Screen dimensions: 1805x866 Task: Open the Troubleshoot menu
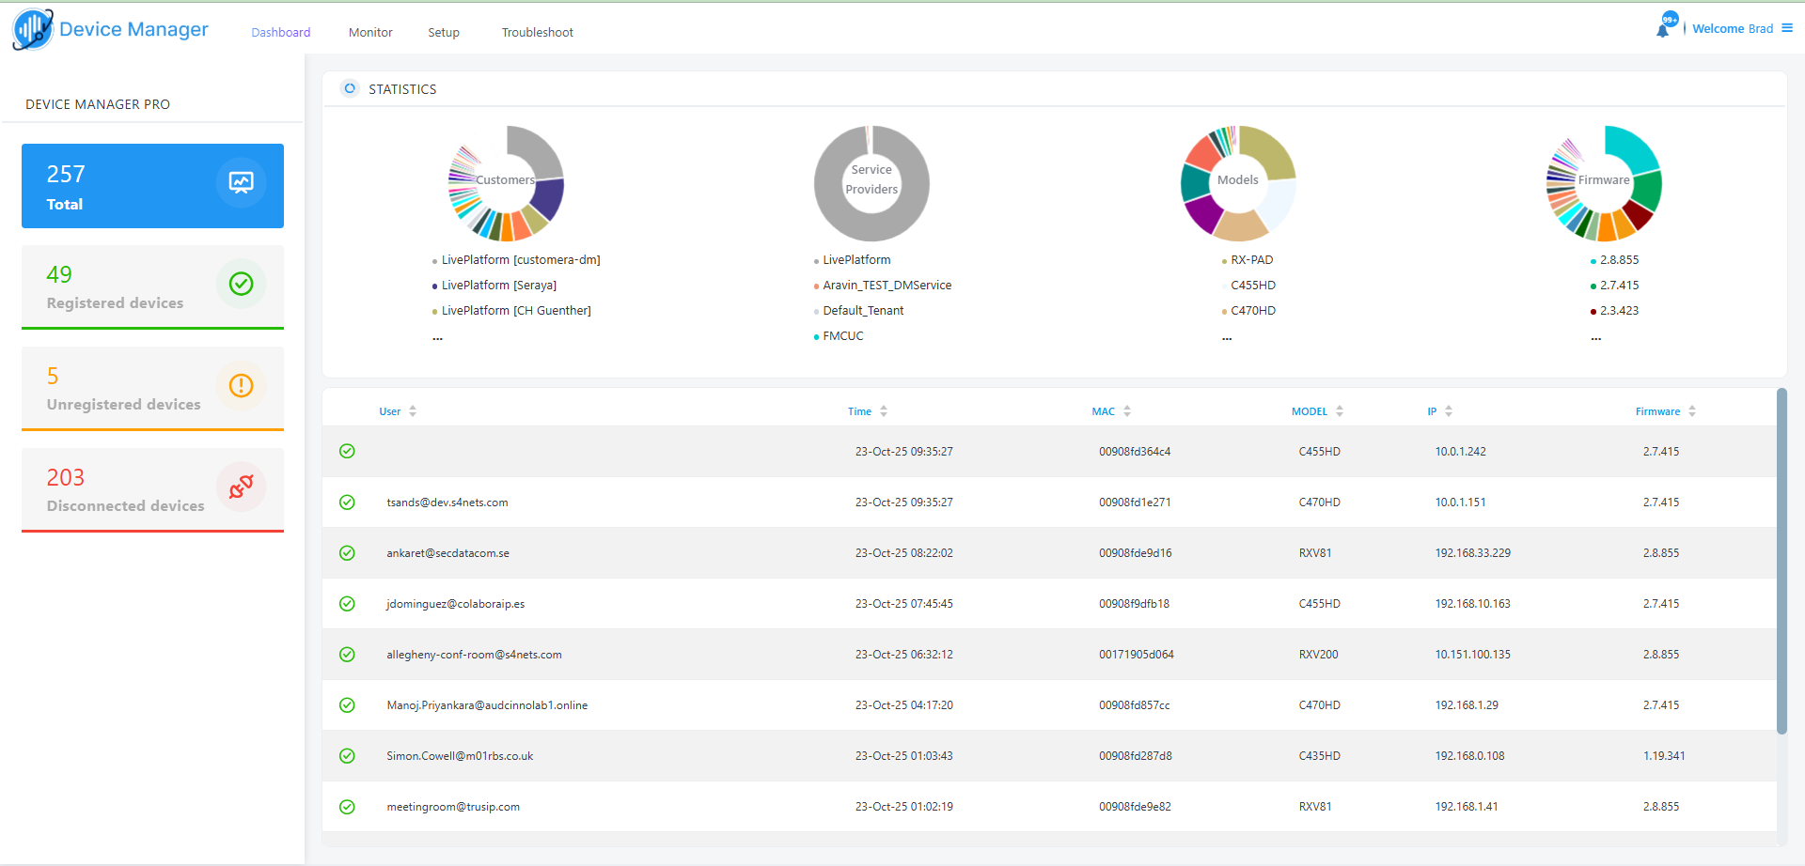coord(537,33)
